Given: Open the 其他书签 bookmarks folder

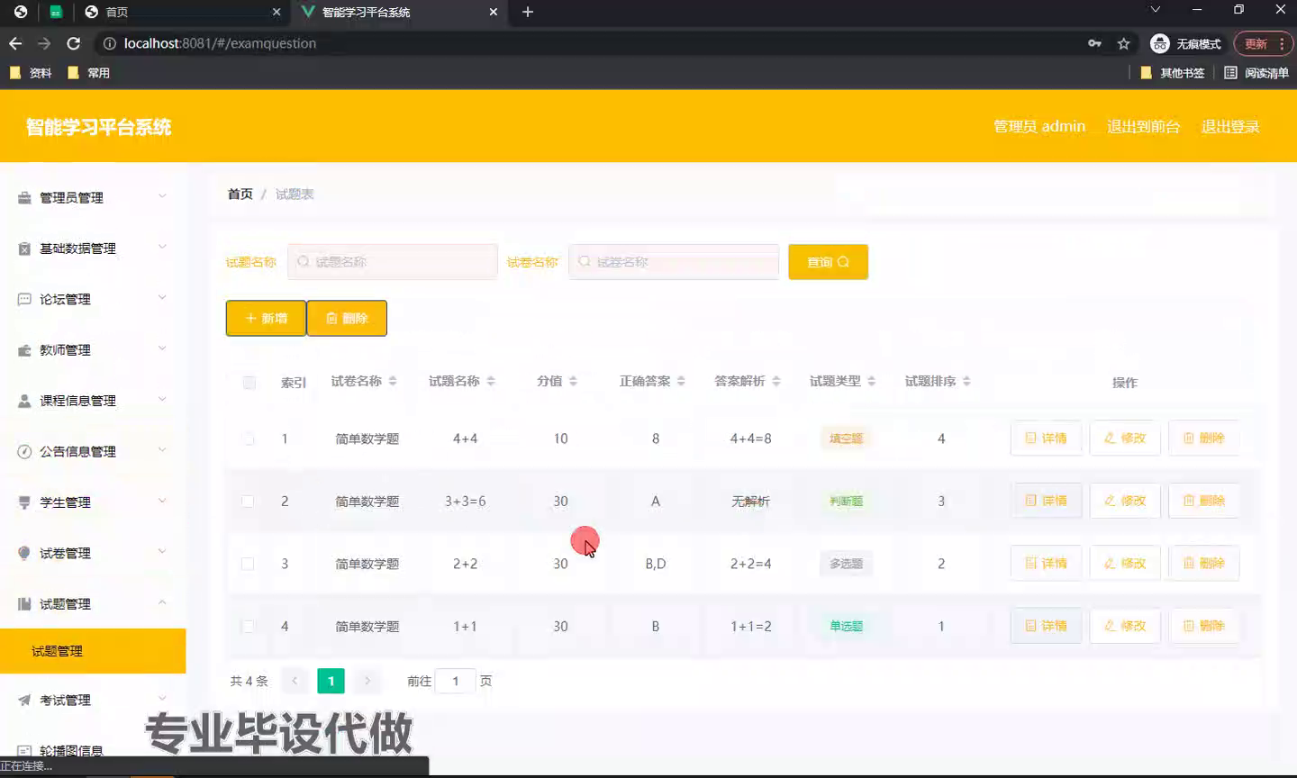Looking at the screenshot, I should (x=1173, y=73).
